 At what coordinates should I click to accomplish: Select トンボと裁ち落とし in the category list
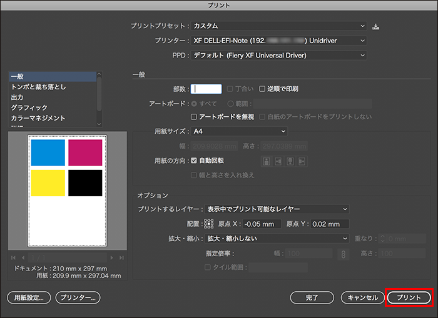39,87
